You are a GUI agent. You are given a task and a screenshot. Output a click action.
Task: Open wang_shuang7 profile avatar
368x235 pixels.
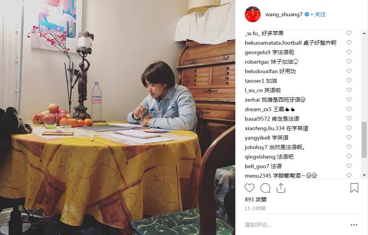coord(253,14)
